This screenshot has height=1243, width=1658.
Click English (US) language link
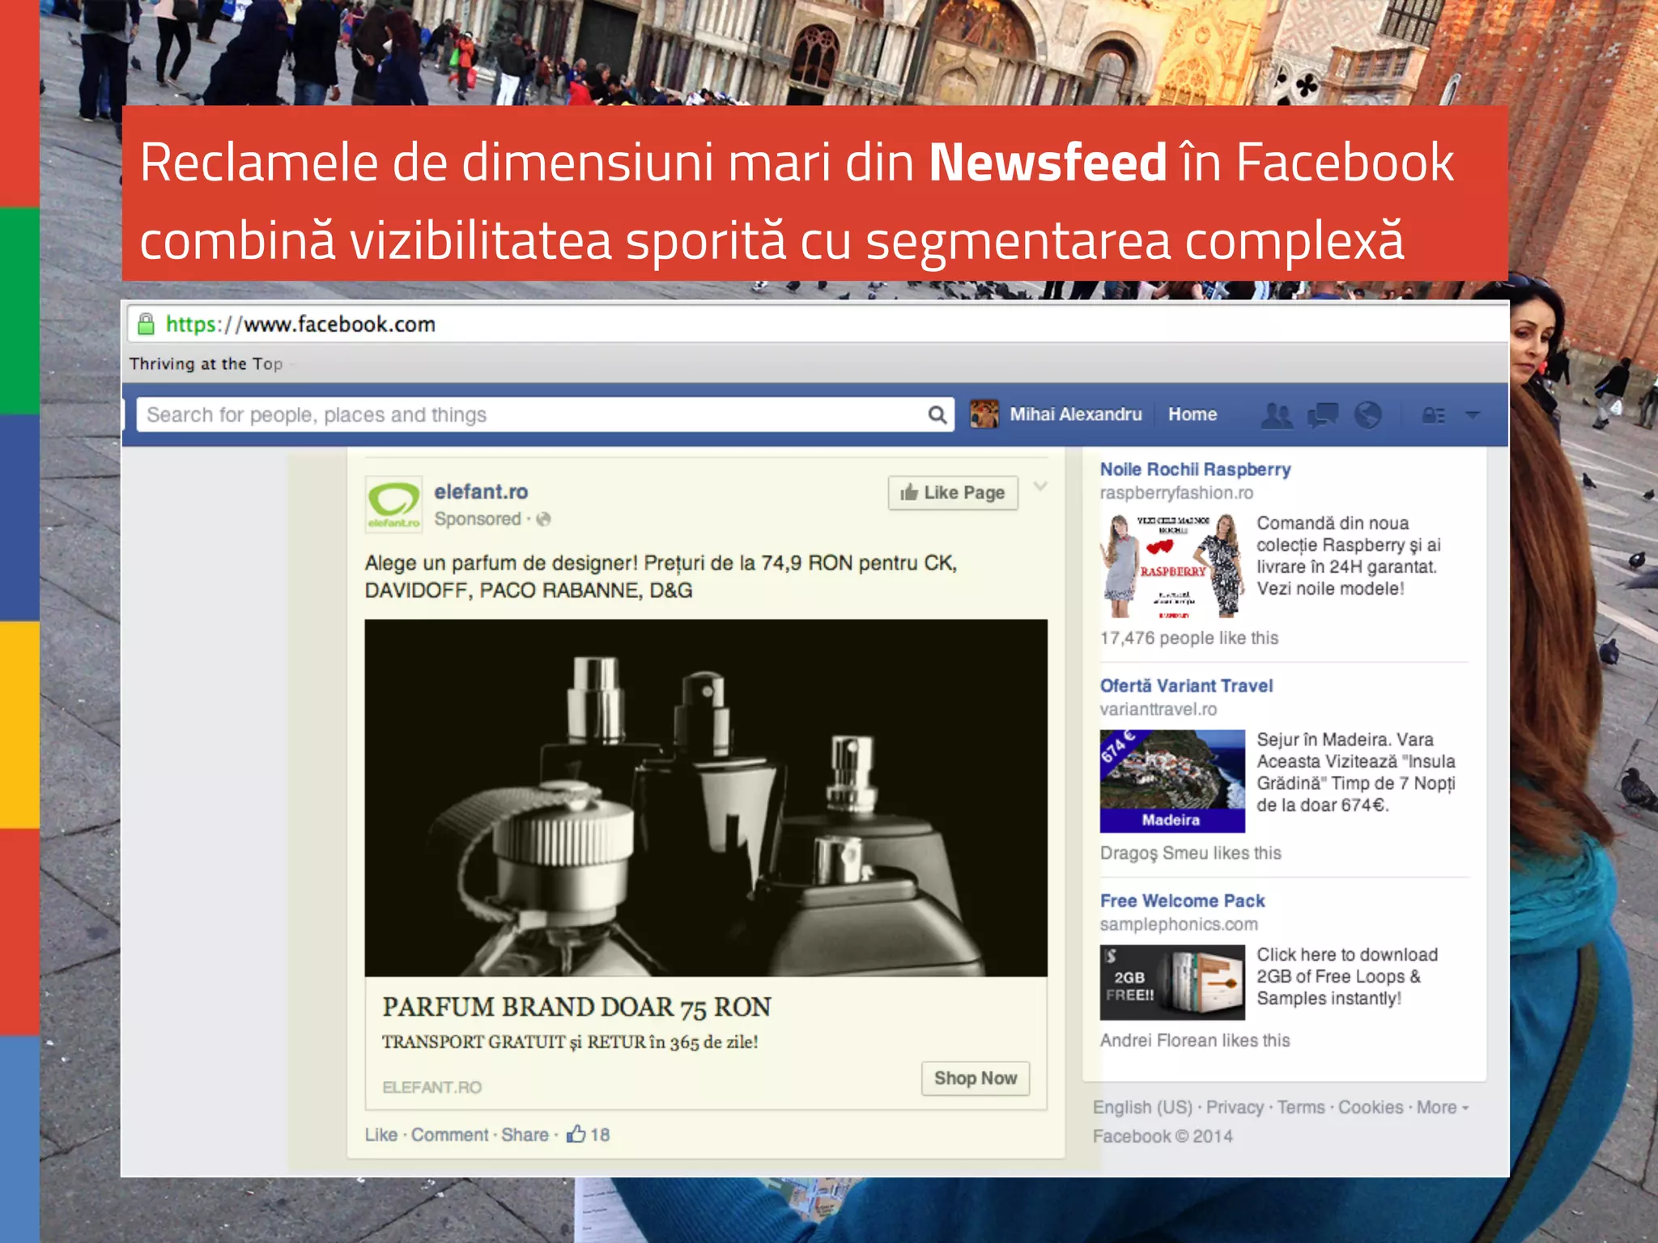pos(1142,1107)
